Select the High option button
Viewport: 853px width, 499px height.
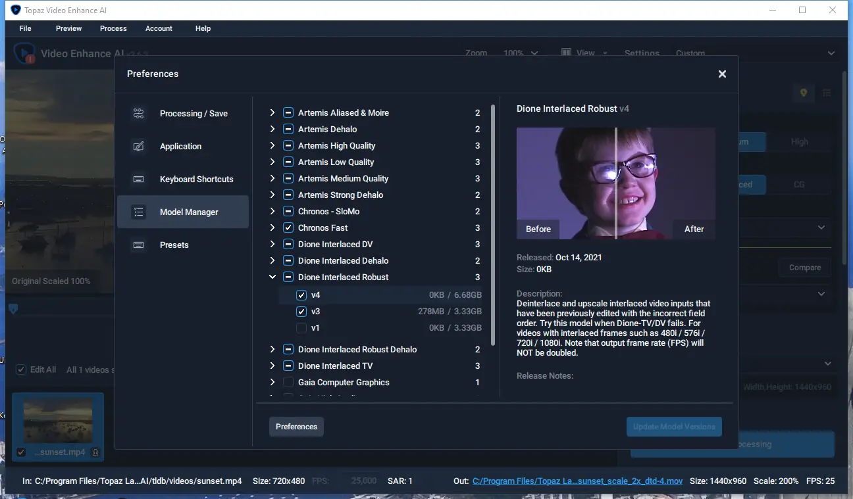tap(800, 142)
